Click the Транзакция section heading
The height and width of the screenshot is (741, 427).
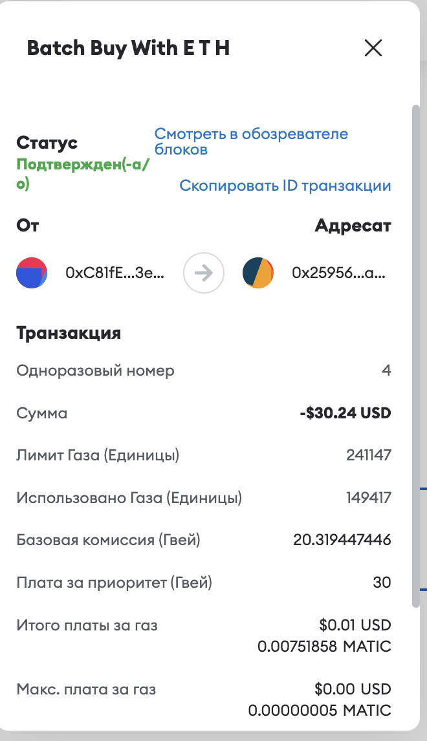69,334
